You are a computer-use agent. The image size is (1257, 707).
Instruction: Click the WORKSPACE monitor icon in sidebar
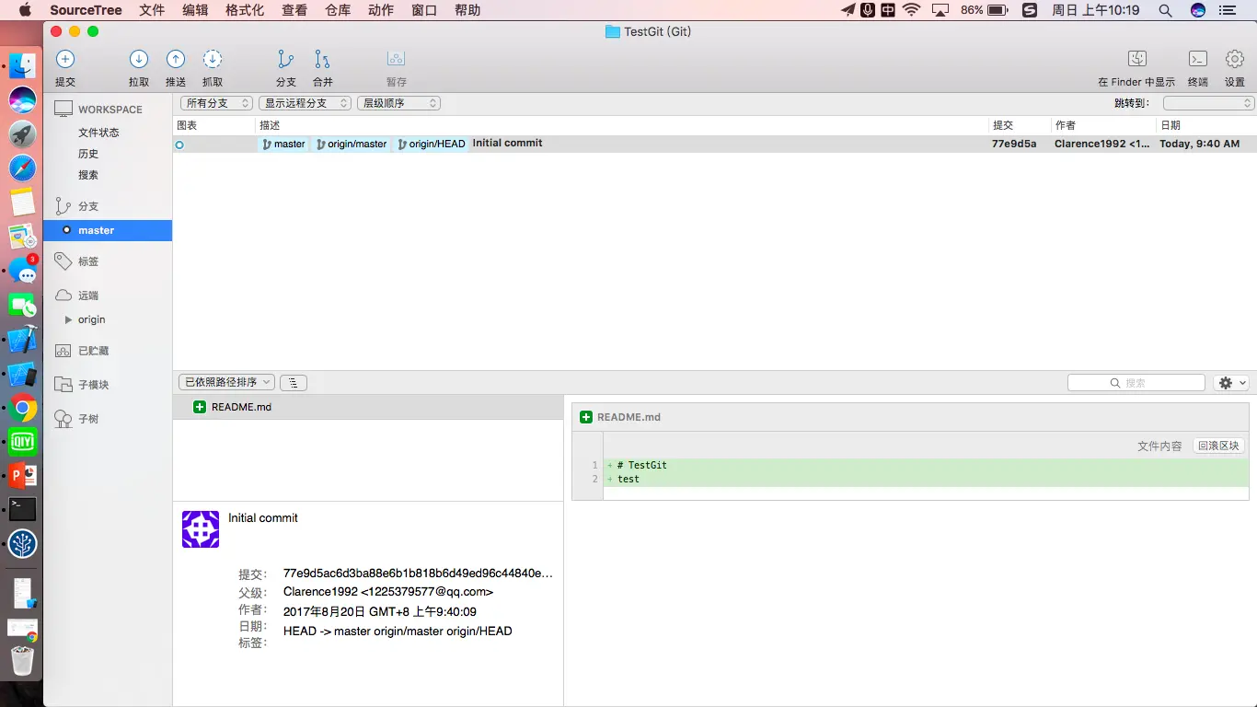coord(63,109)
